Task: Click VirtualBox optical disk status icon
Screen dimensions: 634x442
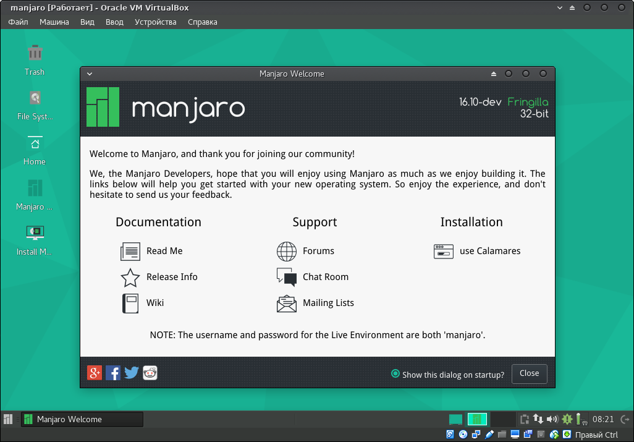Action: coord(463,435)
